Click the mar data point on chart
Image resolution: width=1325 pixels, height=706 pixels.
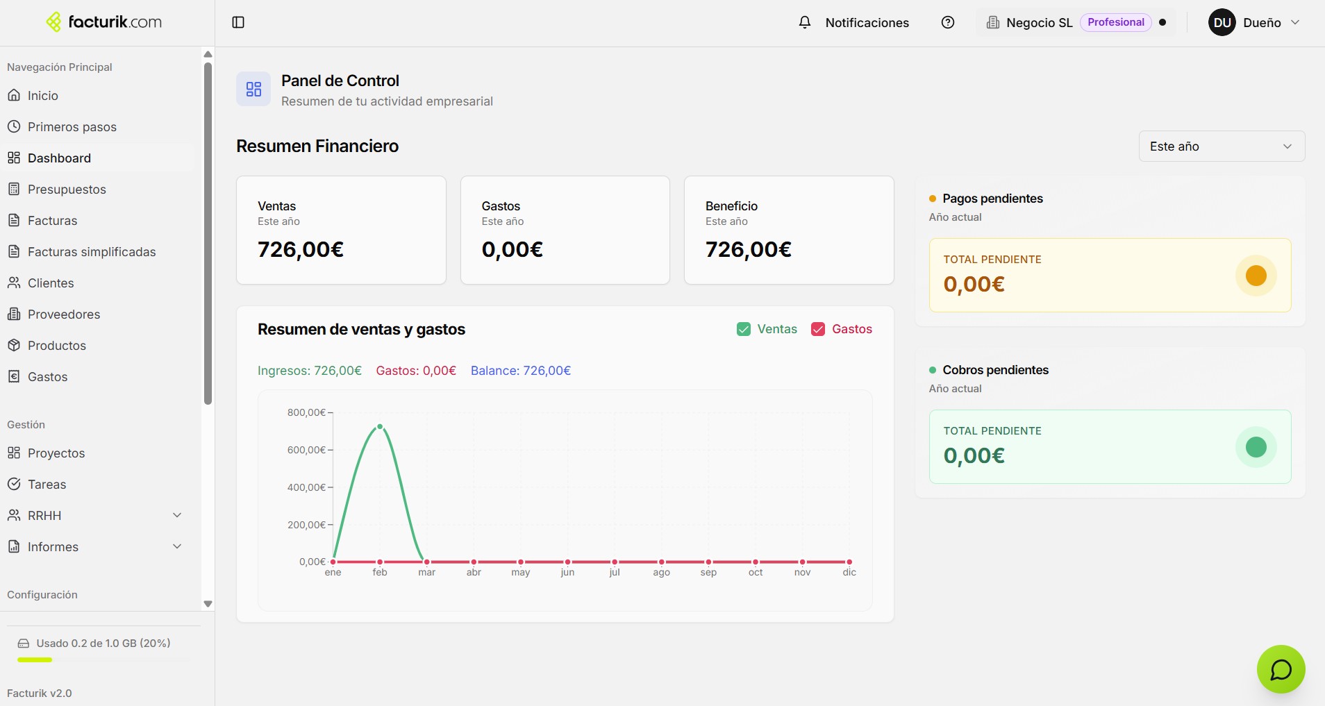[x=426, y=562]
